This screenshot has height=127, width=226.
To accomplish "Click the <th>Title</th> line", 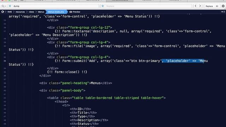I will (x=83, y=113).
